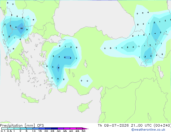Click the 2–5 mm legend color swatch
Image resolution: width=171 pixels, height=132 pixels.
(23, 128)
